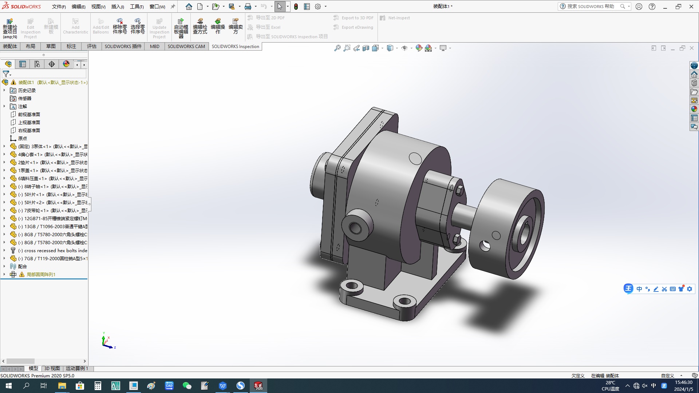Switch to the 评估 ribbon tab
The width and height of the screenshot is (699, 393).
(x=92, y=46)
